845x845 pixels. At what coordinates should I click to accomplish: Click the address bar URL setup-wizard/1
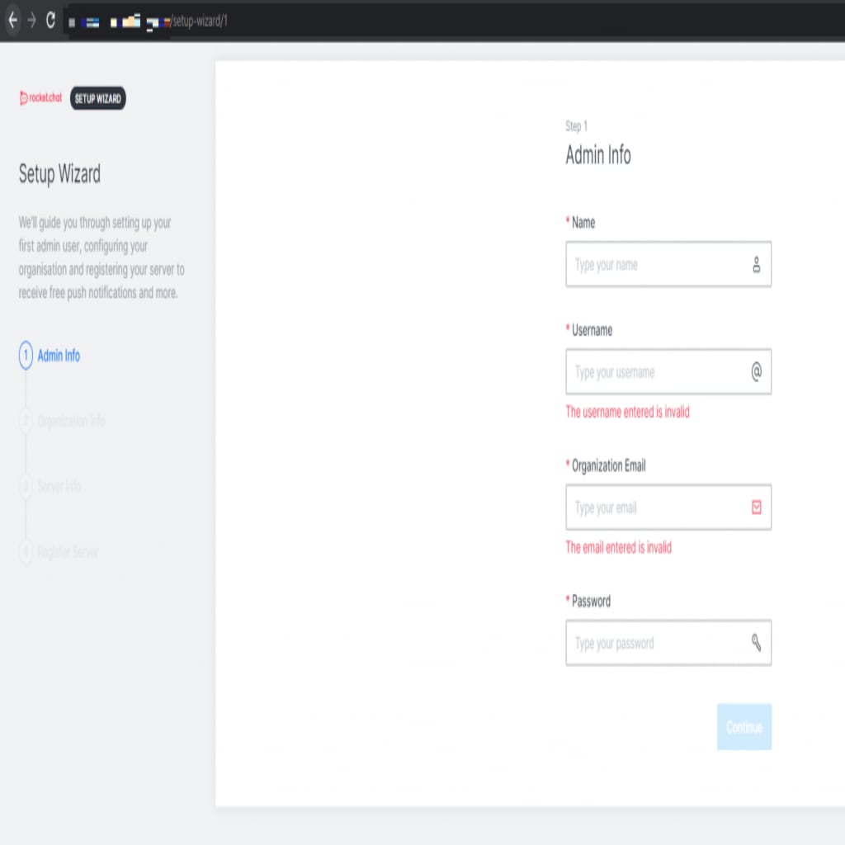(x=200, y=21)
